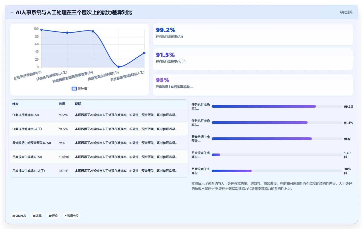
Task: Click the chart point for 月度报表生成耗时(人工)
Action: (144, 53)
